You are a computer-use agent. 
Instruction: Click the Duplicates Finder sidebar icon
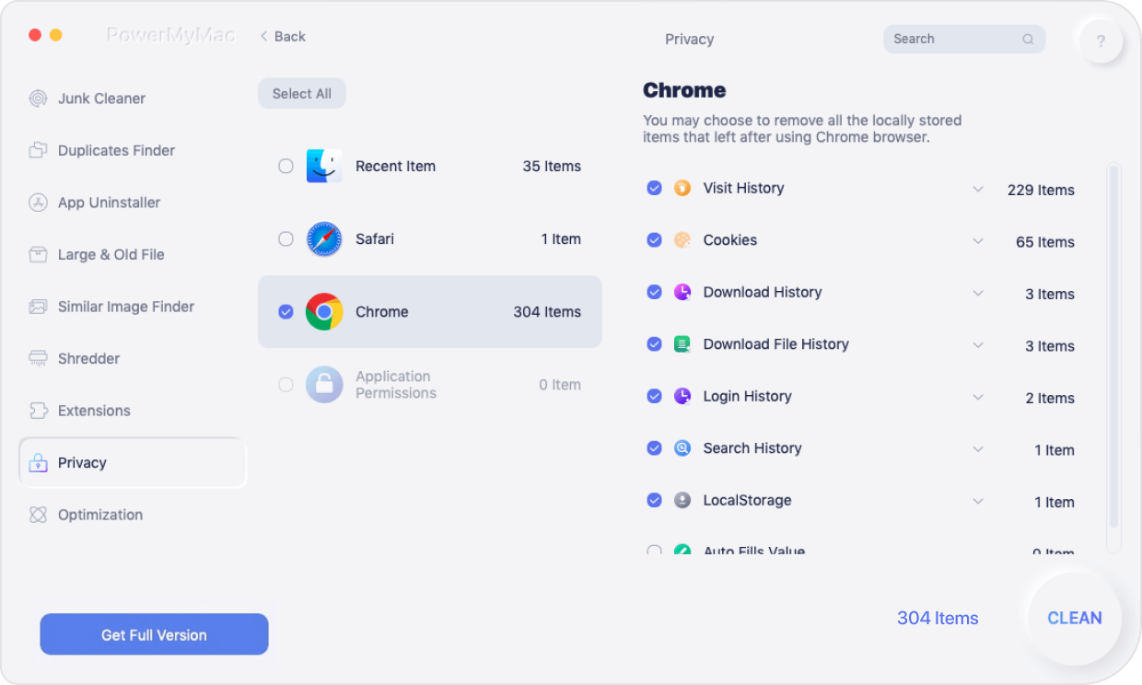click(x=38, y=150)
